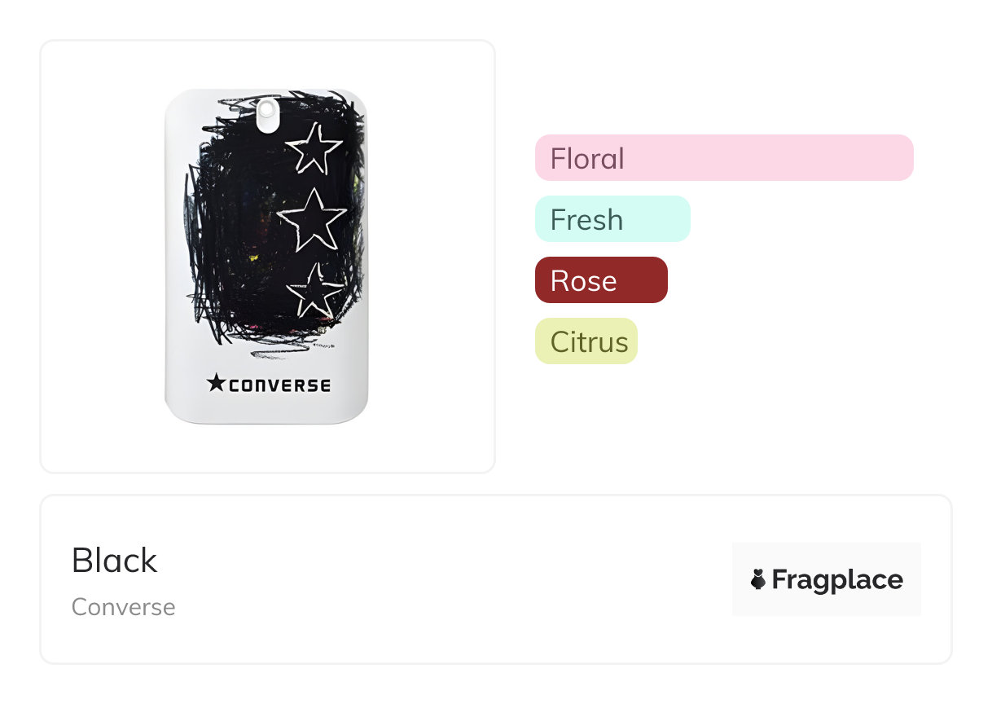Select the word Floral in pink tag

coord(587,158)
